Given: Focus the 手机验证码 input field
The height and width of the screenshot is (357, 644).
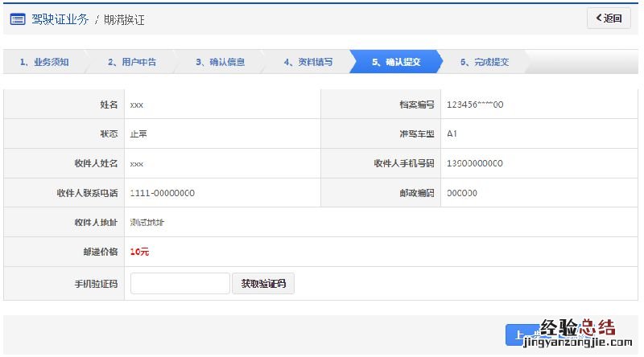Looking at the screenshot, I should pos(180,284).
